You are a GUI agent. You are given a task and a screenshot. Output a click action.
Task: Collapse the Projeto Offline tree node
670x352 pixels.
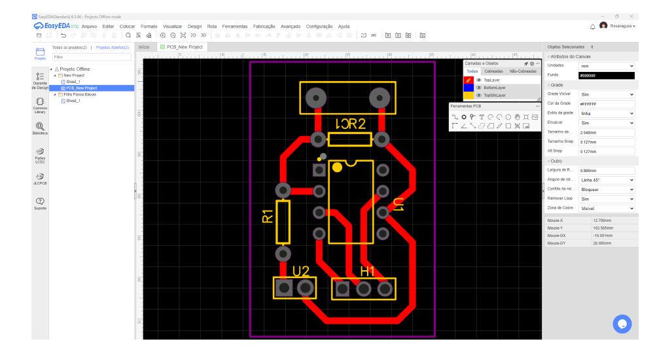pyautogui.click(x=51, y=69)
